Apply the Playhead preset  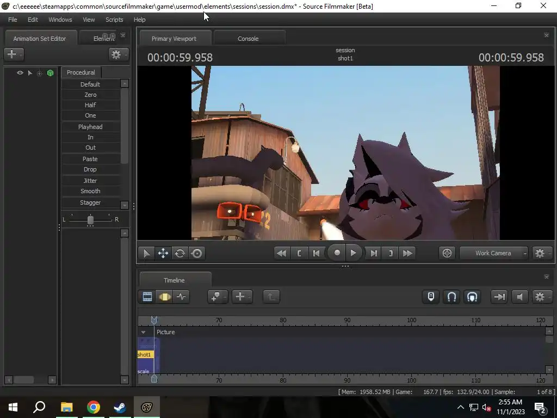(90, 126)
